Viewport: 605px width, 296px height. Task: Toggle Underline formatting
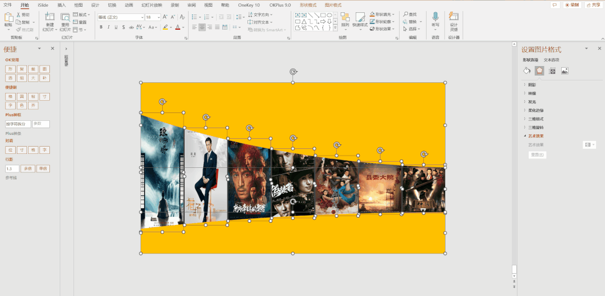tap(116, 27)
